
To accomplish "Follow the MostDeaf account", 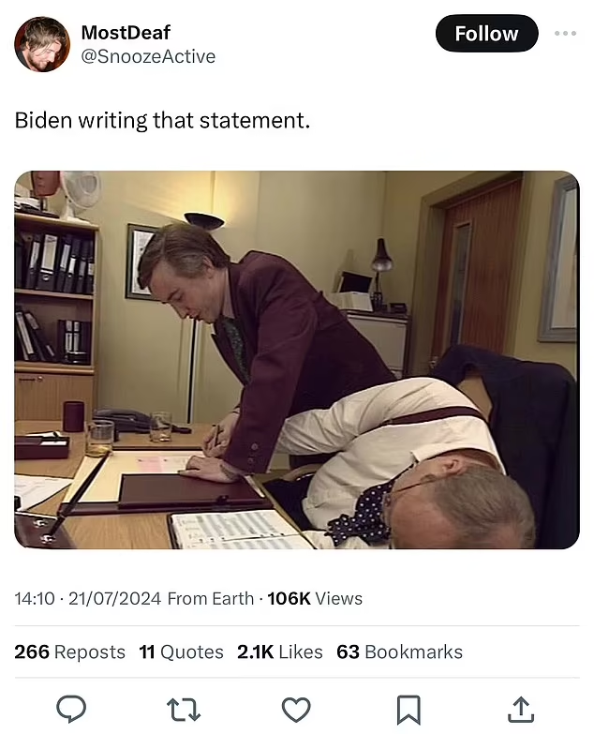I will click(486, 33).
